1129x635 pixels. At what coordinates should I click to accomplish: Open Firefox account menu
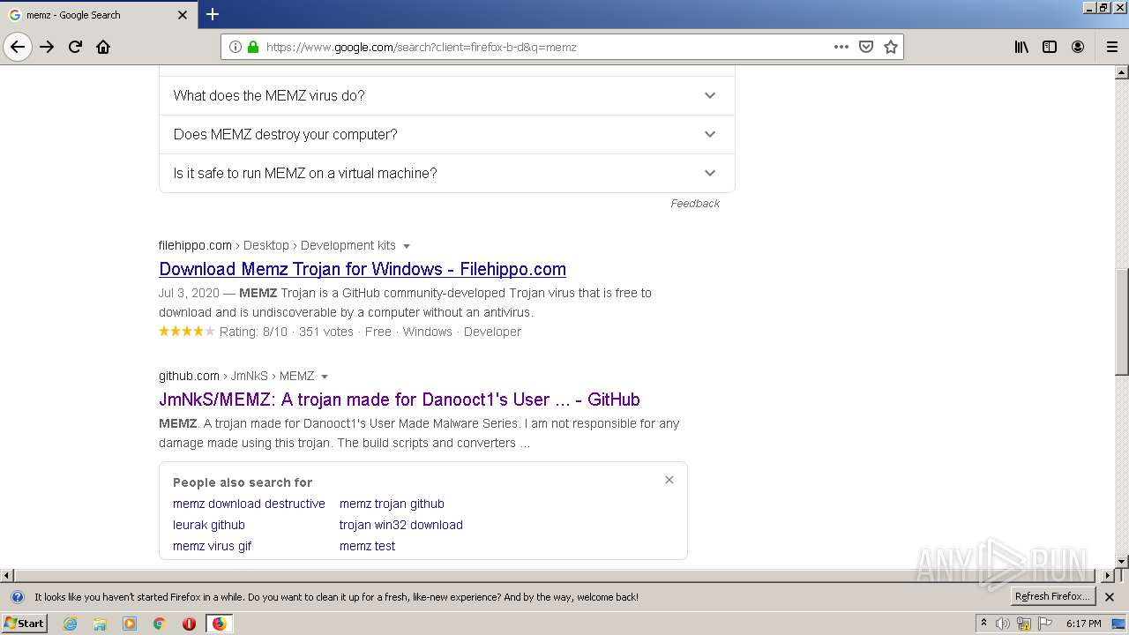1078,47
